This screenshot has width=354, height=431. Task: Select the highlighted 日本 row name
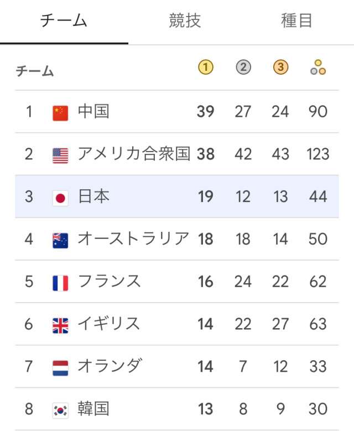pos(93,197)
